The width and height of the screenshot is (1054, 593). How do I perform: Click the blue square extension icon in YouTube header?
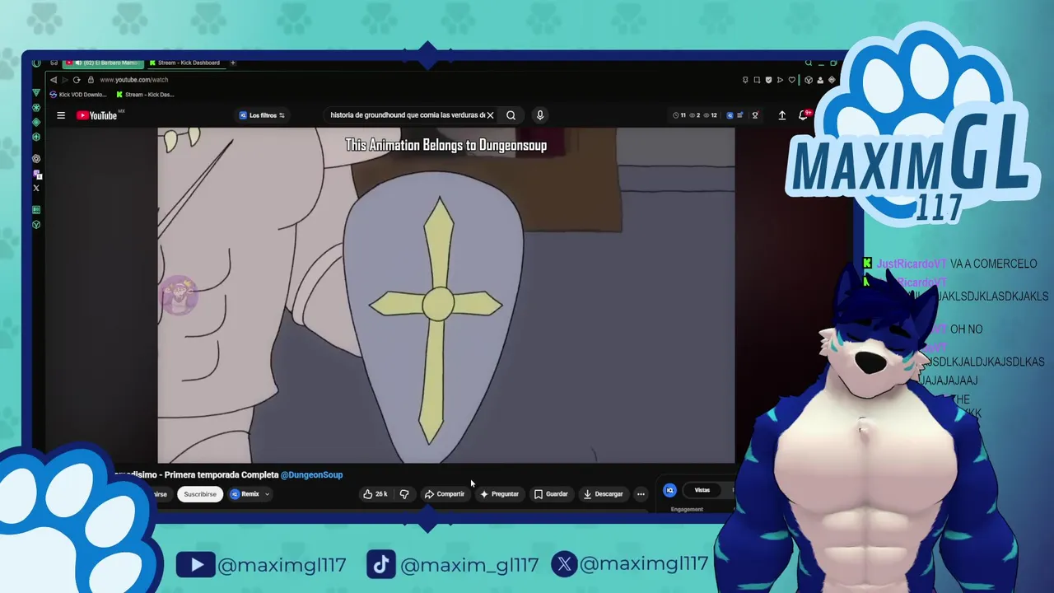[730, 115]
